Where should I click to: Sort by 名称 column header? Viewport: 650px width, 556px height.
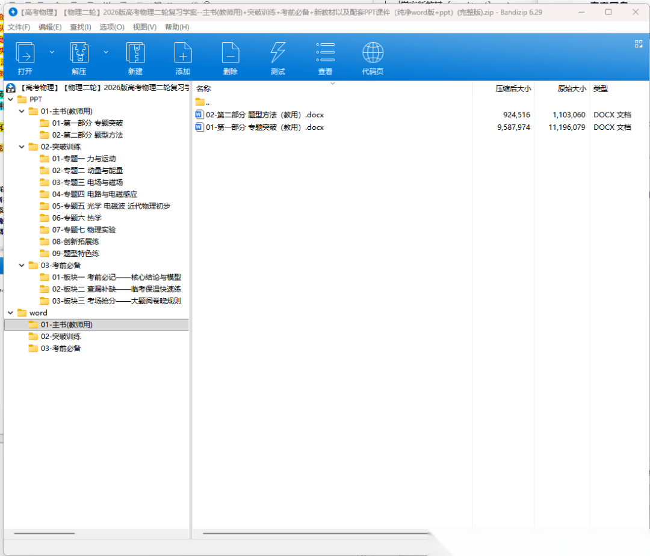(x=203, y=89)
